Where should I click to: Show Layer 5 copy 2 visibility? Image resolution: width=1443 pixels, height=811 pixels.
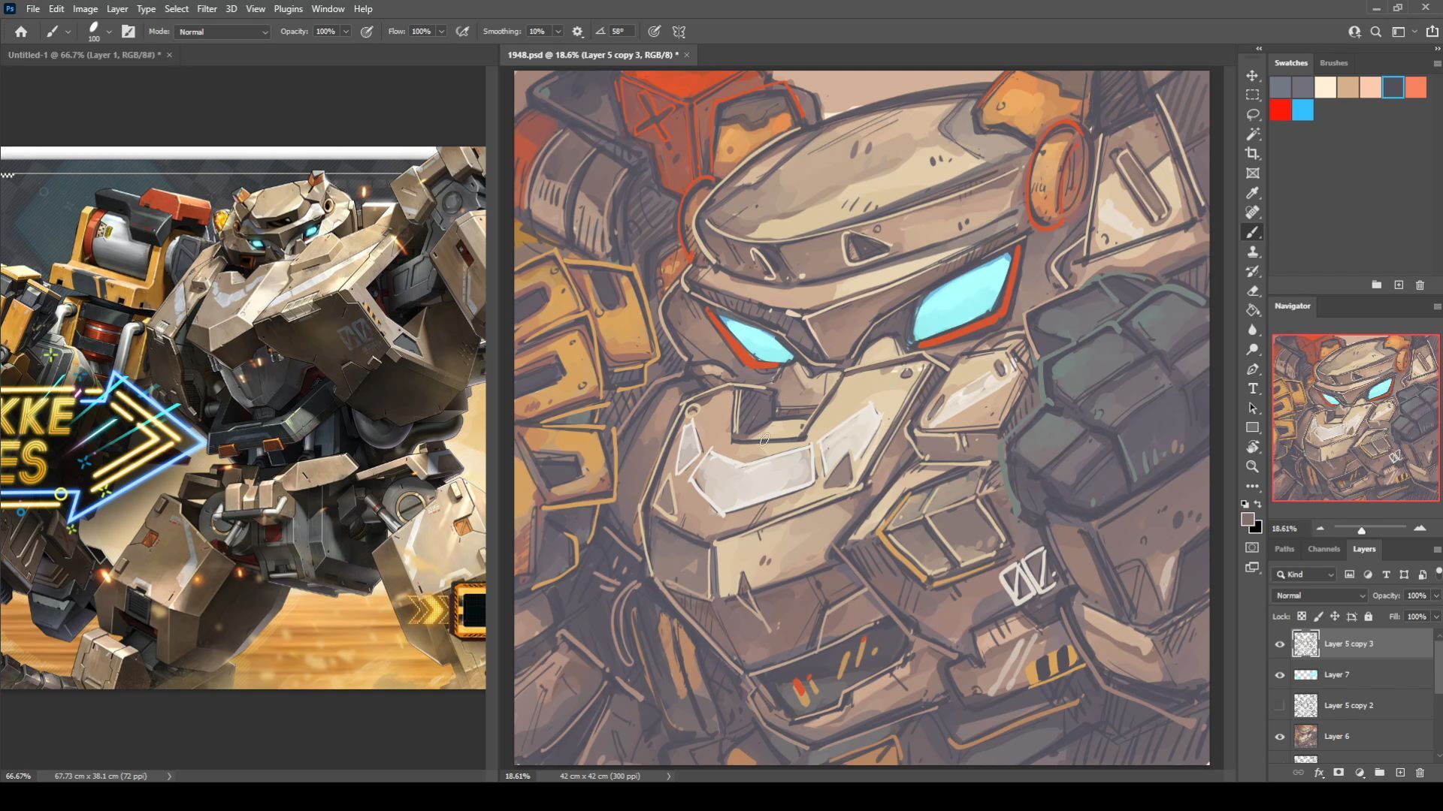1279,706
